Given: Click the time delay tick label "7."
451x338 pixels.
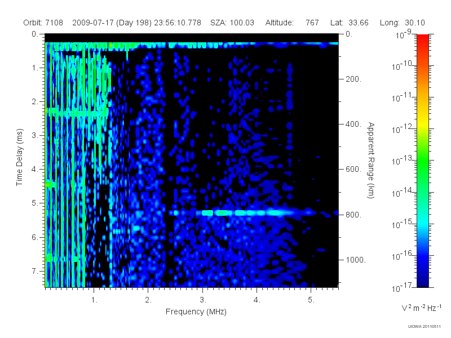Looking at the screenshot, I should [x=35, y=271].
